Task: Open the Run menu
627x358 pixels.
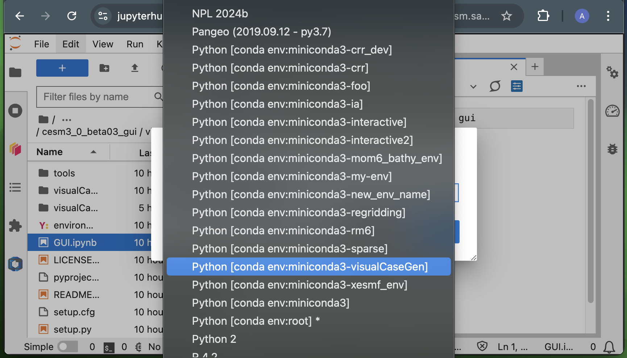Action: click(135, 44)
